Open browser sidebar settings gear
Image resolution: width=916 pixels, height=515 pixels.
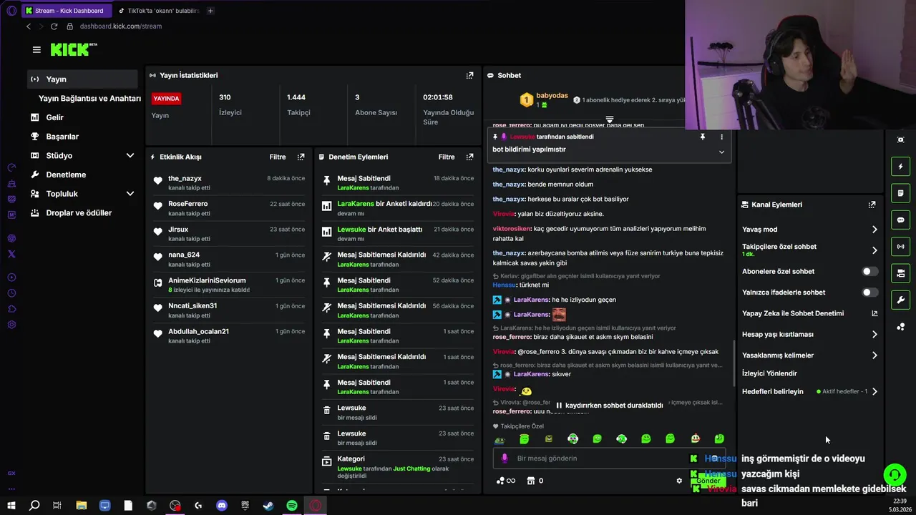point(11,325)
